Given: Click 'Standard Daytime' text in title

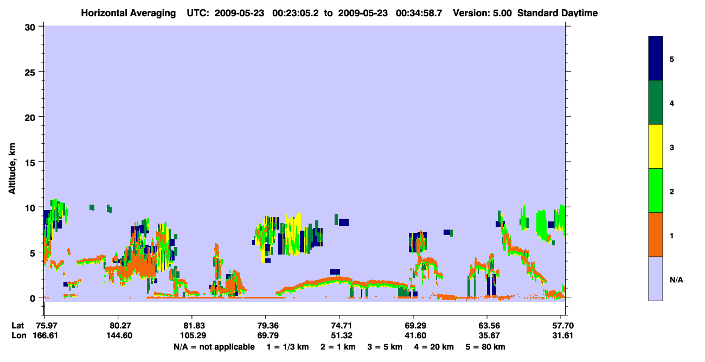Looking at the screenshot, I should 557,13.
